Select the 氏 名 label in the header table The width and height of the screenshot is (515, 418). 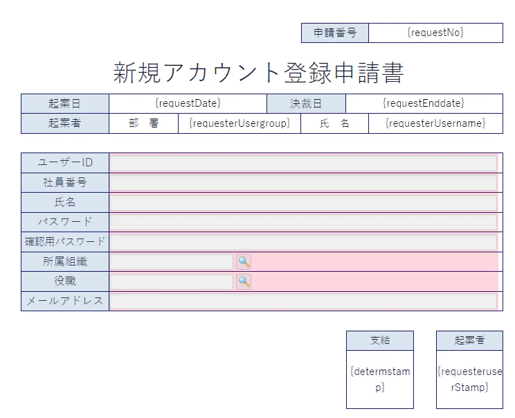click(x=335, y=123)
